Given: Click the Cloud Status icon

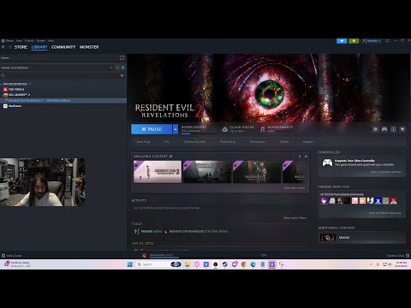Looking at the screenshot, I should (224, 129).
